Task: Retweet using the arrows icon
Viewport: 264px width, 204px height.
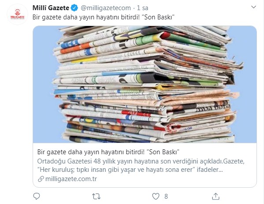Action: point(97,196)
